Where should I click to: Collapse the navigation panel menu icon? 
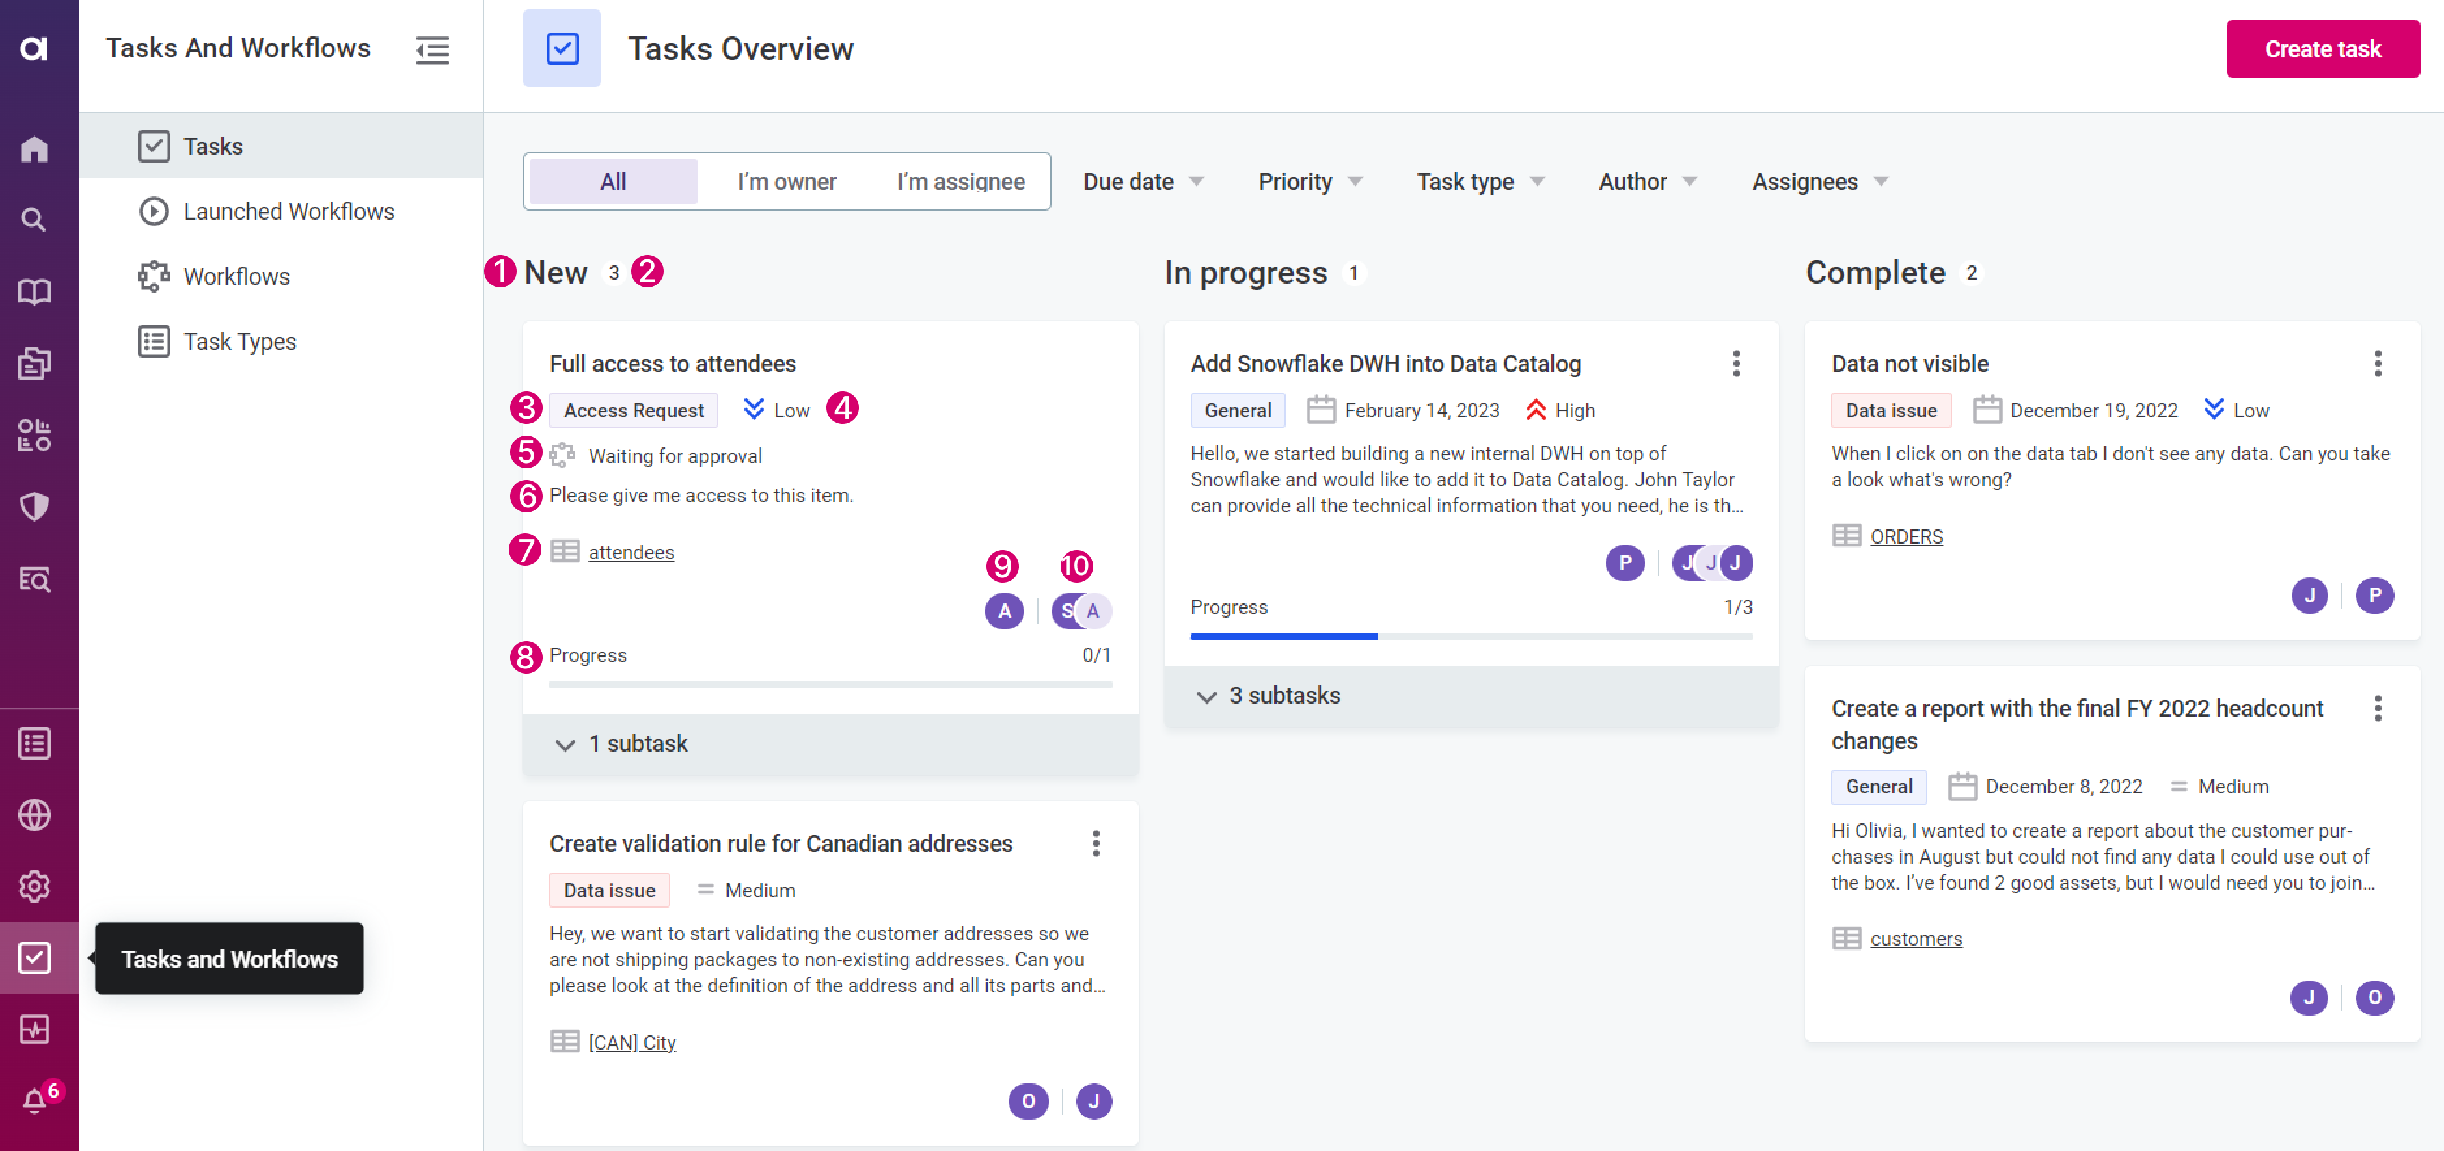pyautogui.click(x=433, y=49)
